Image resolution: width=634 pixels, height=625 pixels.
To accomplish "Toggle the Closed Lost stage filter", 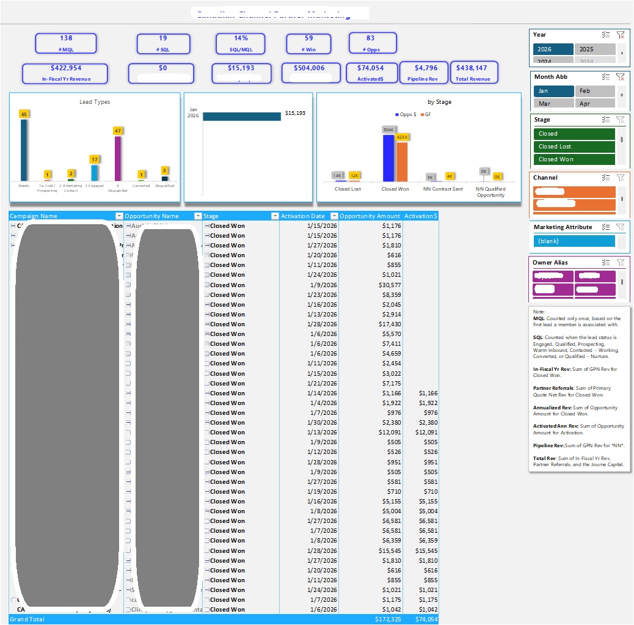I will [574, 147].
